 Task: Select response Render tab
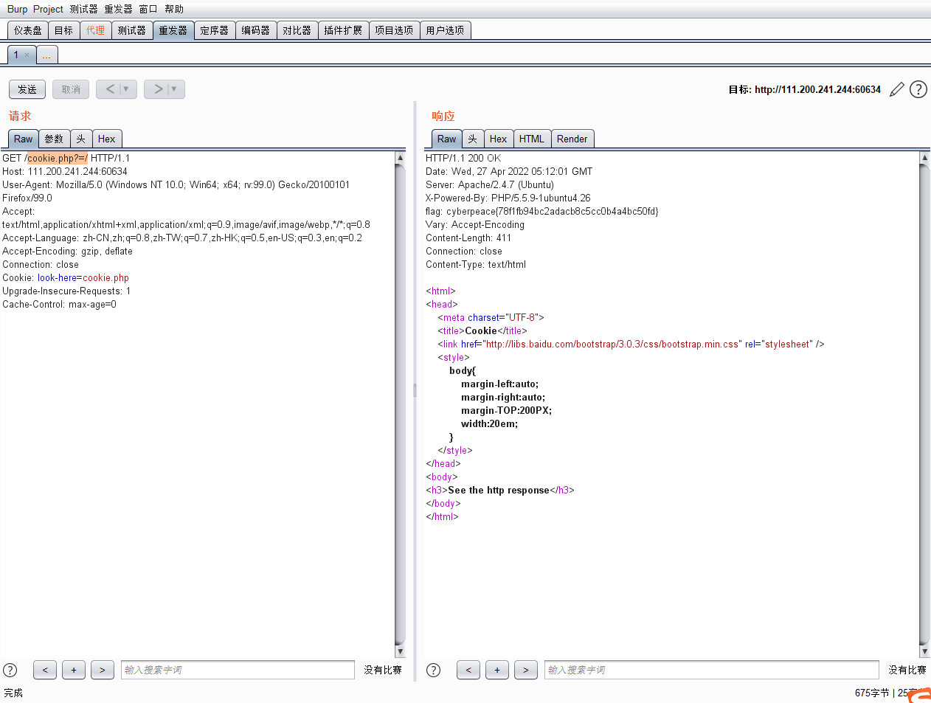coord(572,139)
